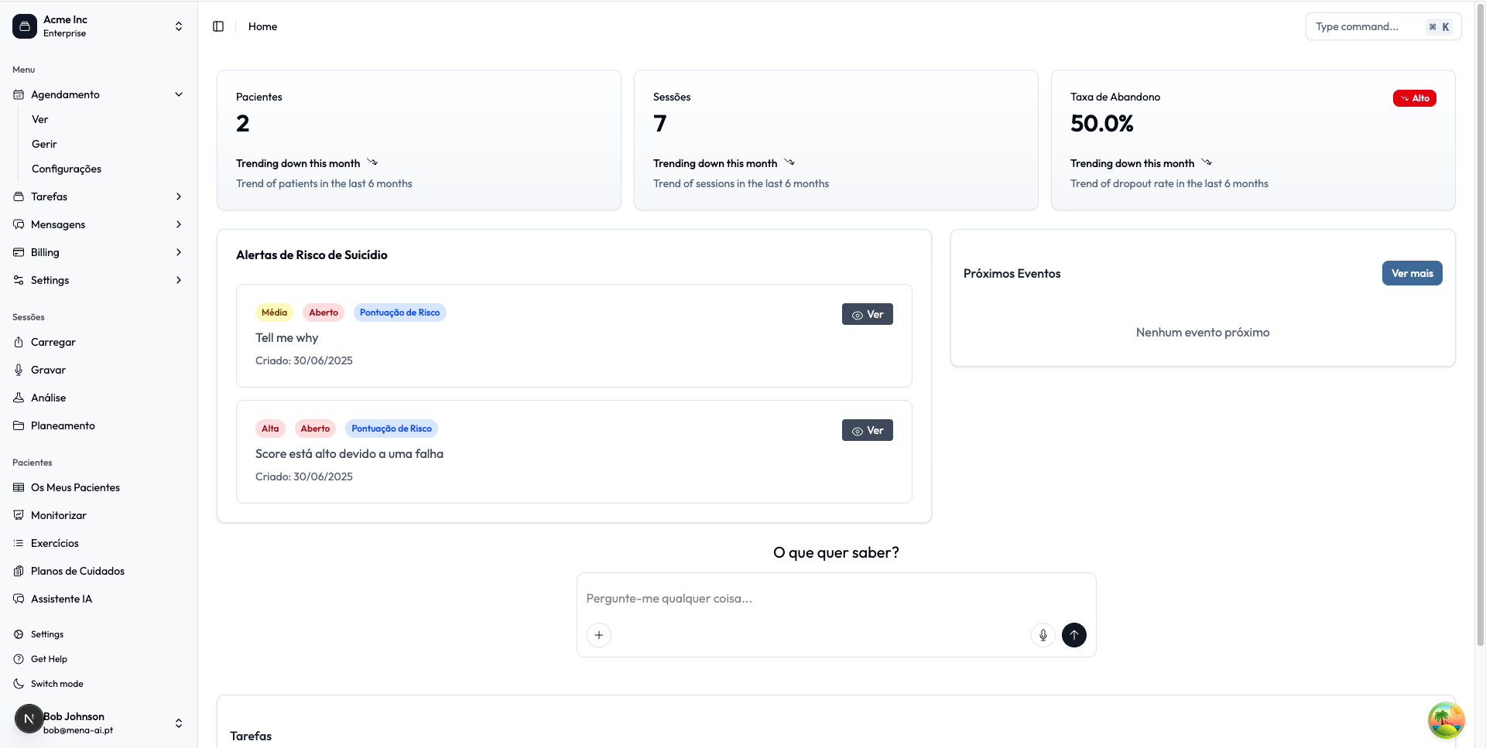Screen dimensions: 1486x748
Task: Open Ver under Agendamento
Action: [40, 119]
